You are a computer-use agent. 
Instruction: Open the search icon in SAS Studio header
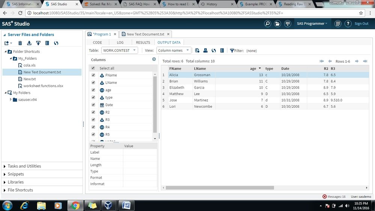click(267, 23)
